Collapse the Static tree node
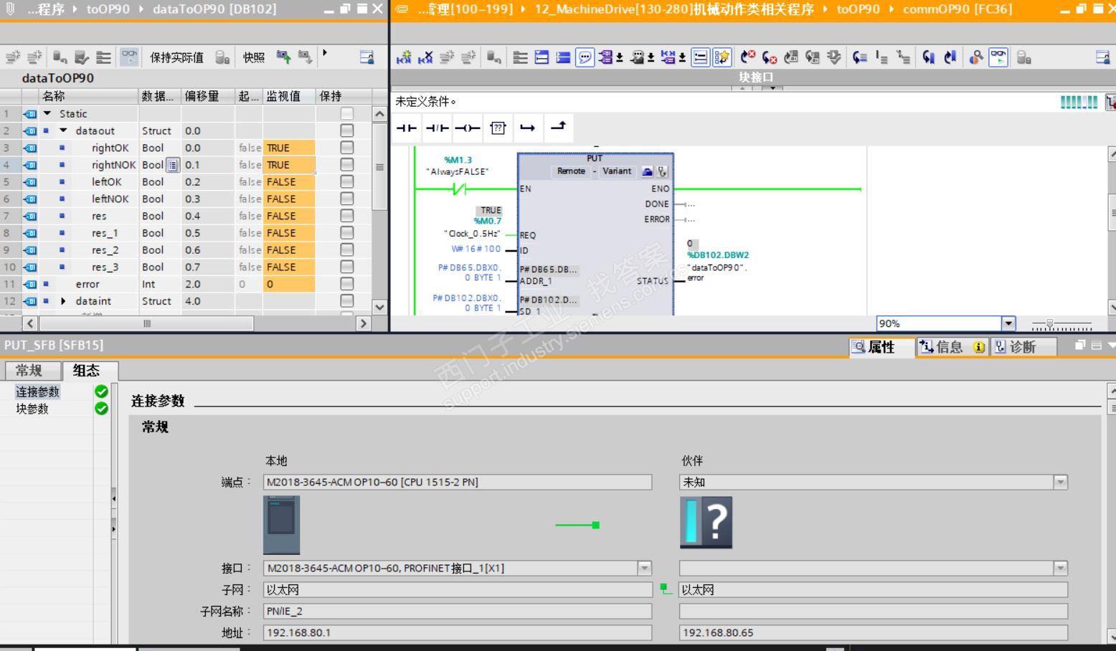Screen dimensions: 1116x651 click(47, 113)
